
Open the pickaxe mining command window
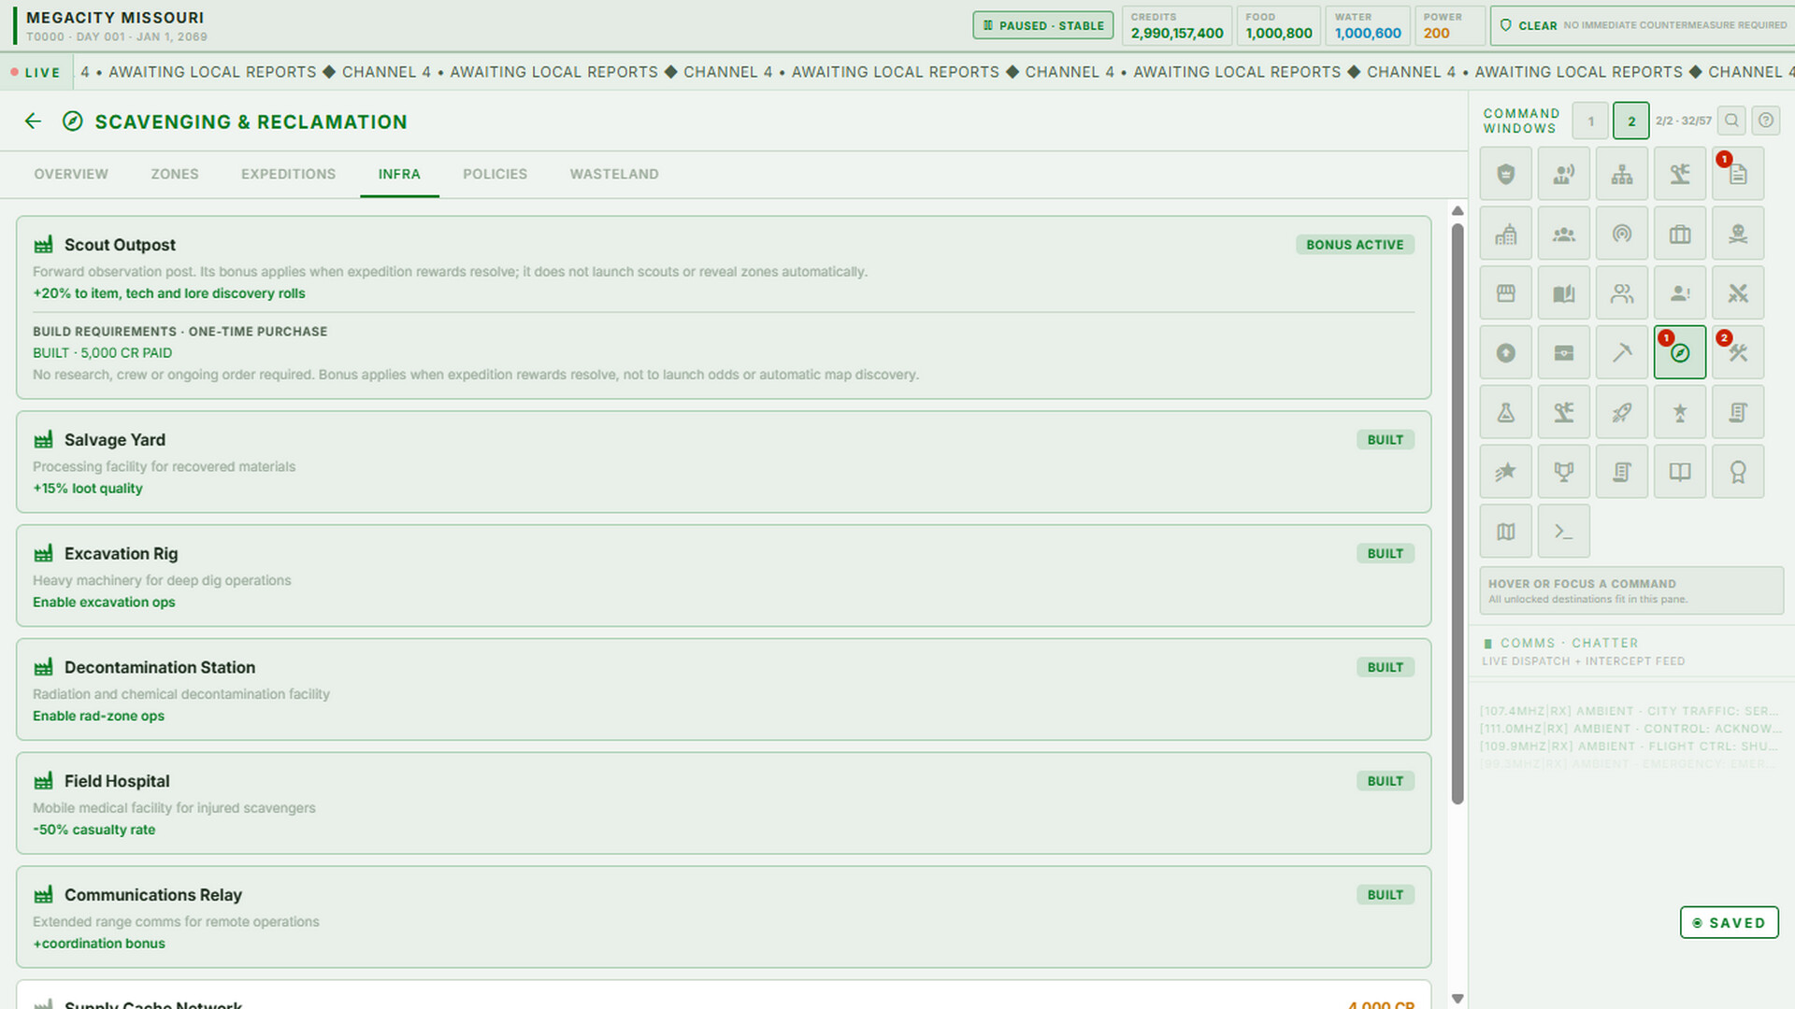coord(1621,353)
